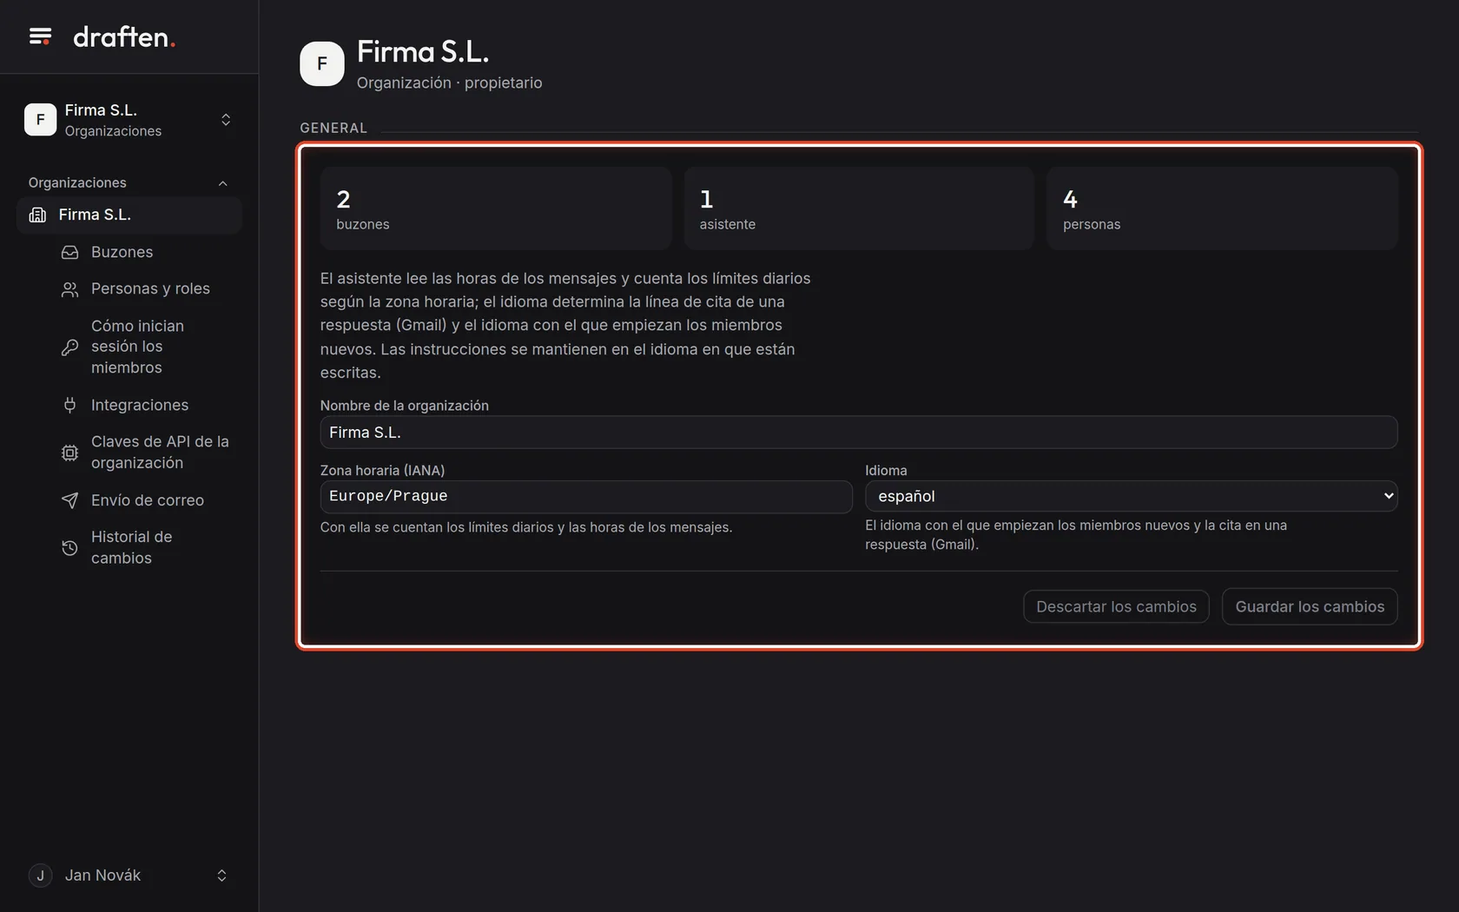Collapse the Organizaciones section
This screenshot has height=912, width=1459.
223,183
